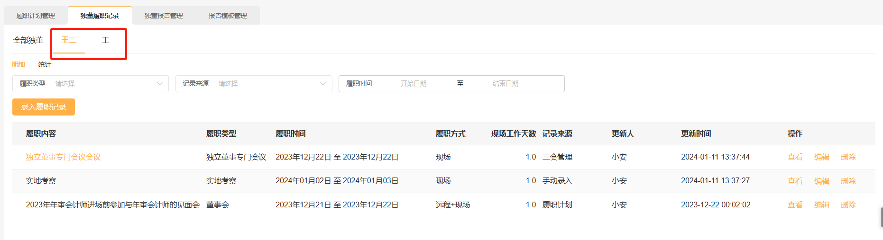This screenshot has width=883, height=240.
Task: Open the 独立董事专门会议会议 record link
Action: click(x=63, y=157)
